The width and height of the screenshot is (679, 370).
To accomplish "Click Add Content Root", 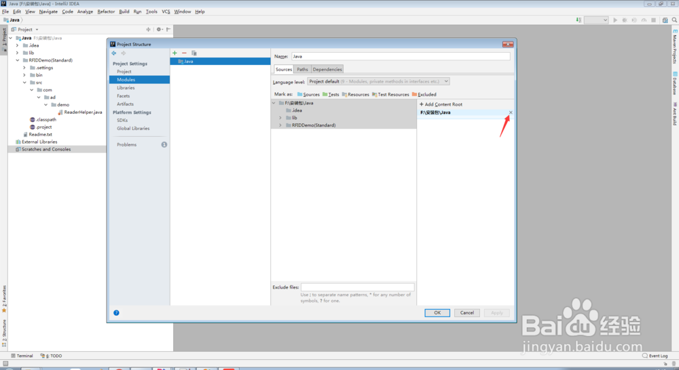I will (441, 104).
